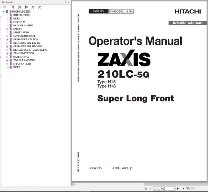Screen dimensions: 208x192
Task: Open the CONTENTS bookmark
Action: [19, 22]
